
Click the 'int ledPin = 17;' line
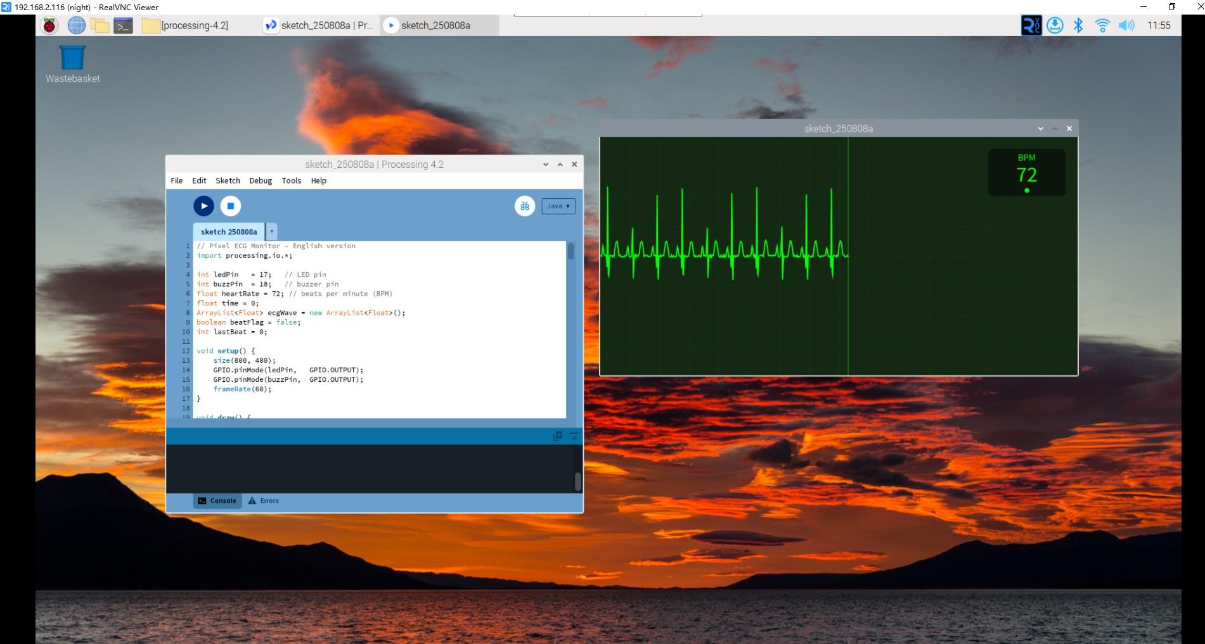pyautogui.click(x=261, y=274)
